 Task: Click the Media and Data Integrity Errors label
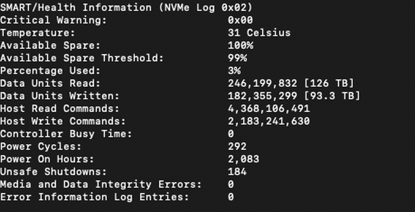pos(101,184)
